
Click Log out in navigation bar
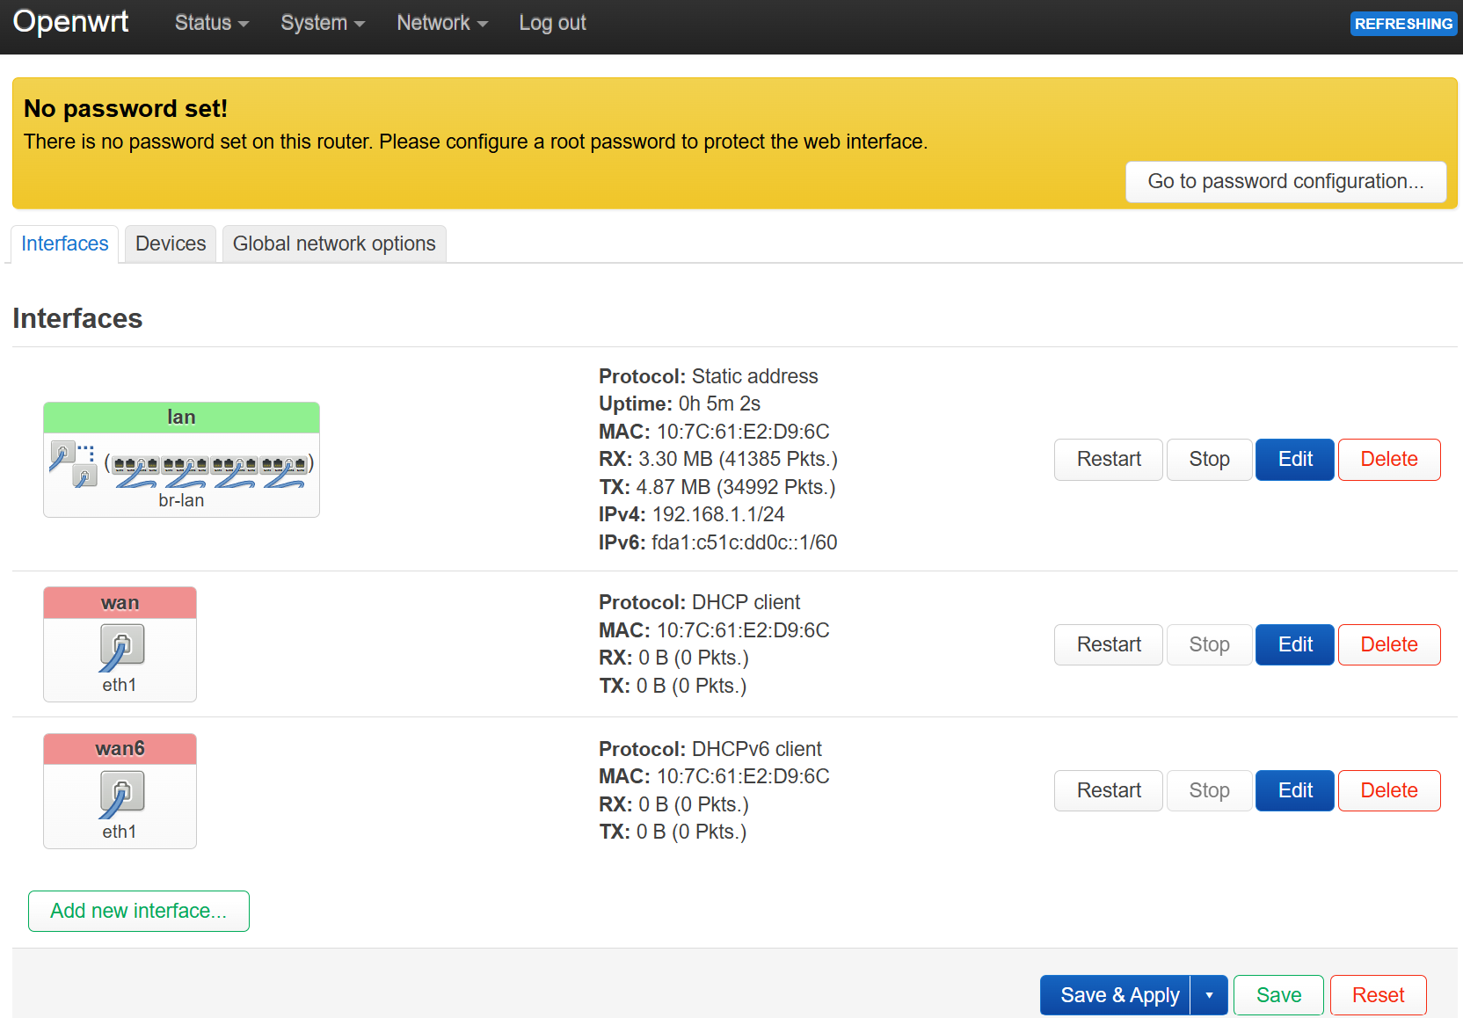[552, 23]
